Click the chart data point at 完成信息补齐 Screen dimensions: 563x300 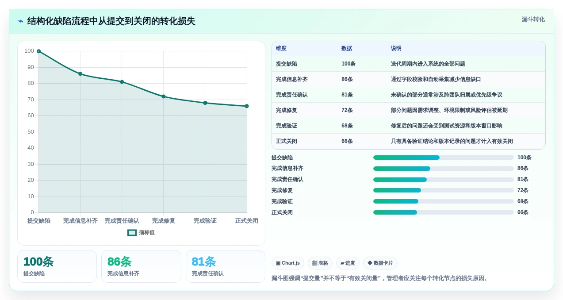coord(80,74)
